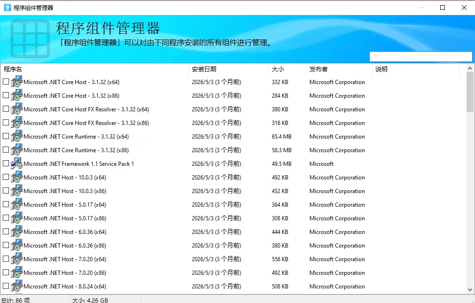Click the install date of .NET Host 5.0.17 (x64)
This screenshot has height=303, width=475.
[x=216, y=205]
